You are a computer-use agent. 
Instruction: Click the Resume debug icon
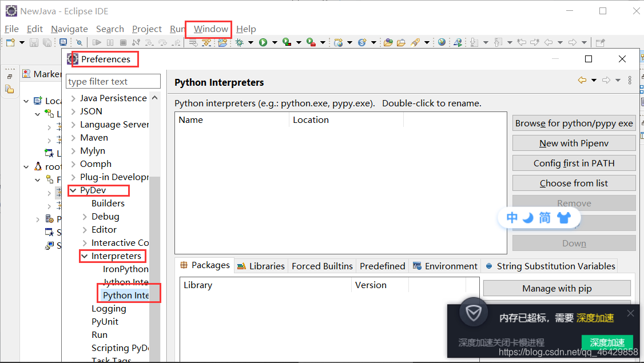[97, 42]
